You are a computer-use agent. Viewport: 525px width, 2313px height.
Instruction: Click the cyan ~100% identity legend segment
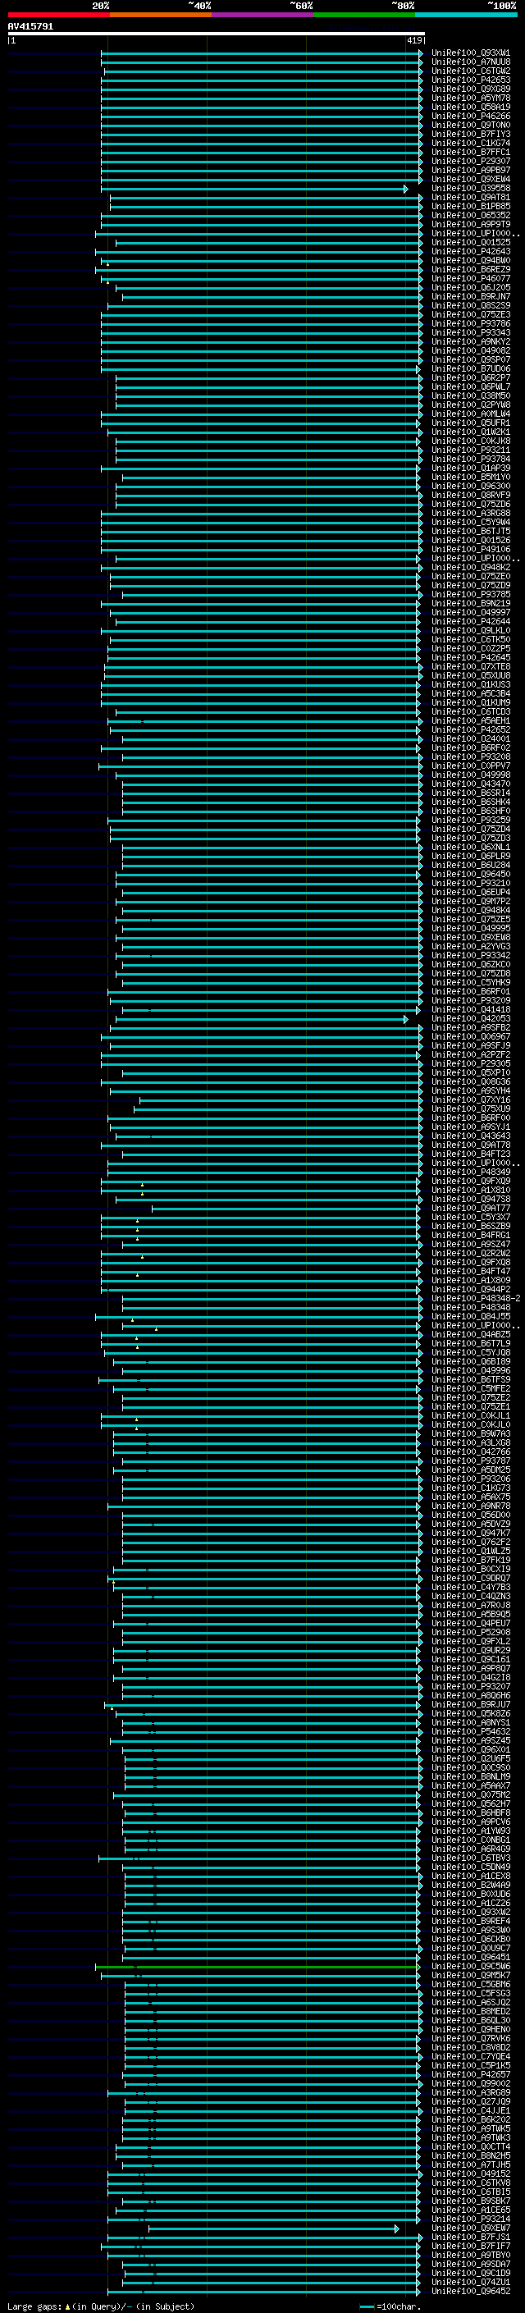466,15
